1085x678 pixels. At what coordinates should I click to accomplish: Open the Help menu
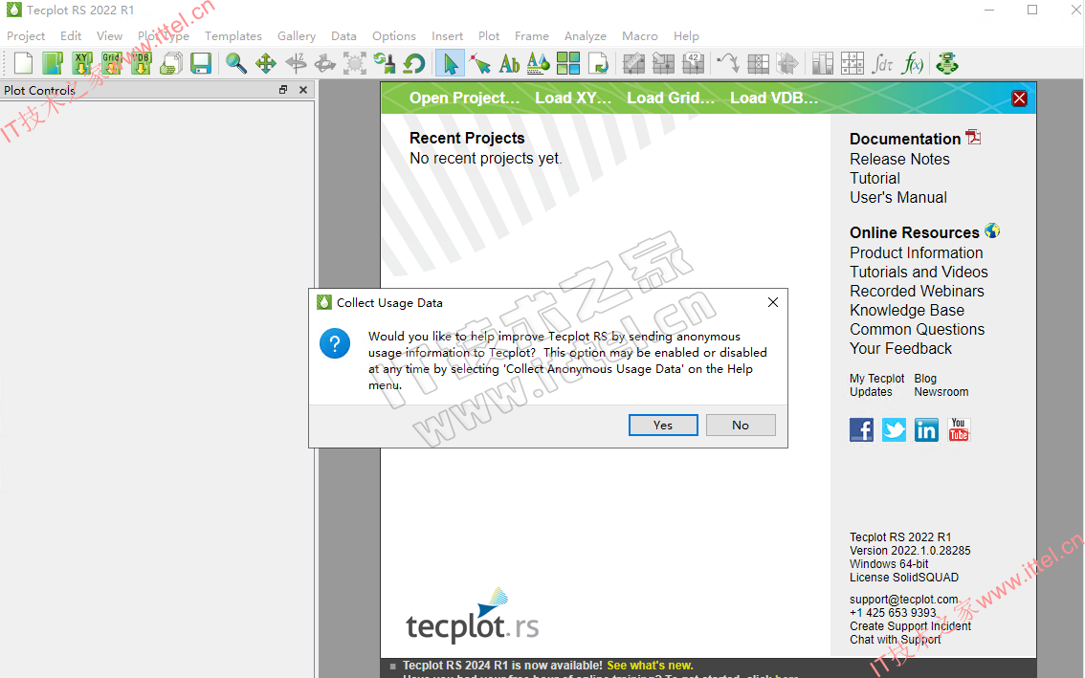[x=686, y=36]
